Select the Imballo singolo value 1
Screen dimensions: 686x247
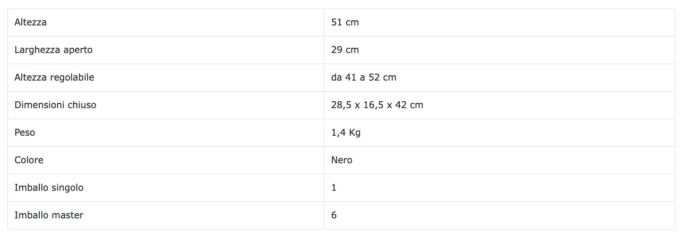coord(334,188)
